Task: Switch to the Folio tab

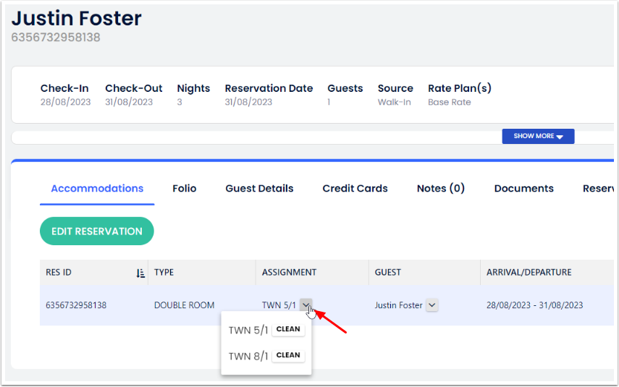Action: (184, 188)
